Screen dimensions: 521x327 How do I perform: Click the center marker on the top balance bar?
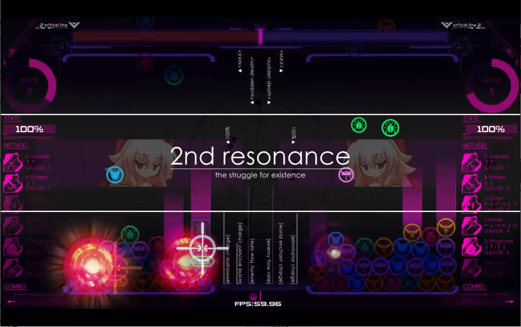[x=260, y=37]
